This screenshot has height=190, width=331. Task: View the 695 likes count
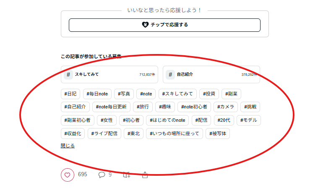pyautogui.click(x=82, y=175)
